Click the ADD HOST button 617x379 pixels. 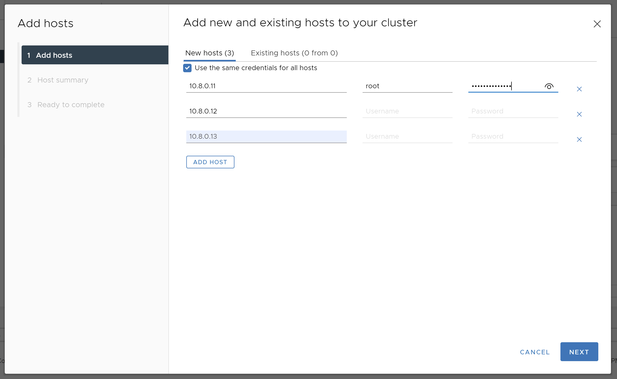click(x=210, y=162)
